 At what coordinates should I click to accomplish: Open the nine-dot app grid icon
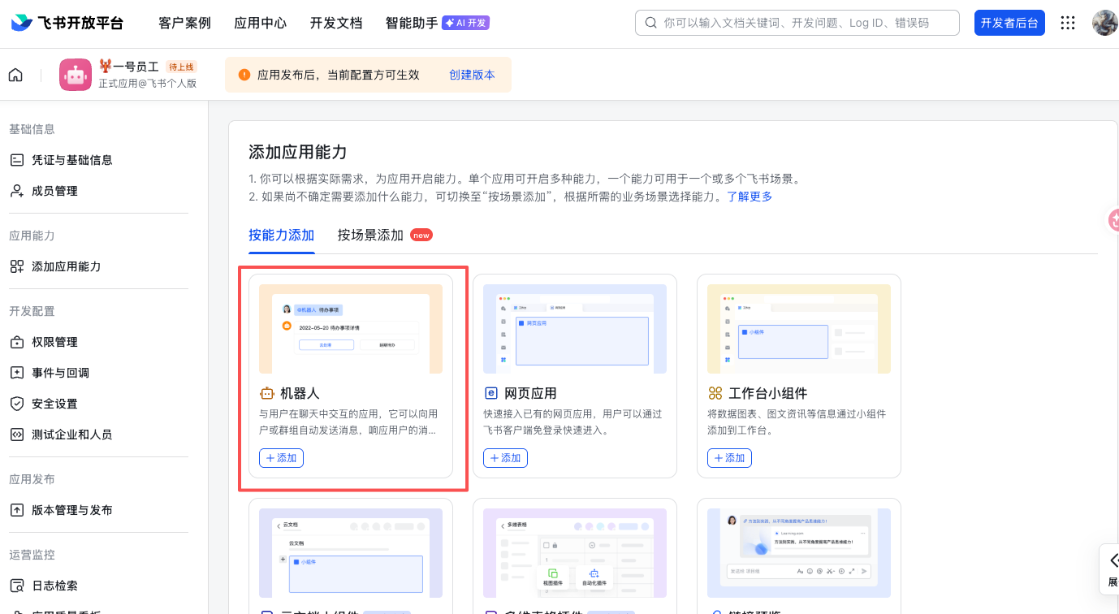1068,23
